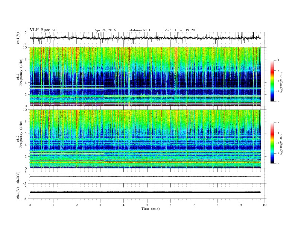Click the start UT = 19:20:1 label
Viewport: 298px width, 230px height.
(182, 30)
